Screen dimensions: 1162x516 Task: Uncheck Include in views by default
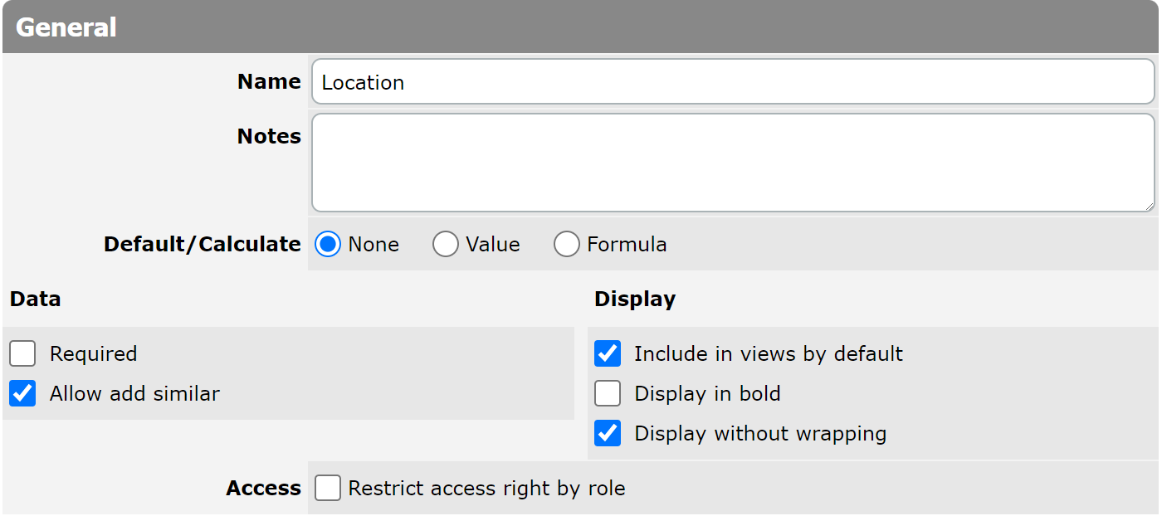point(608,353)
